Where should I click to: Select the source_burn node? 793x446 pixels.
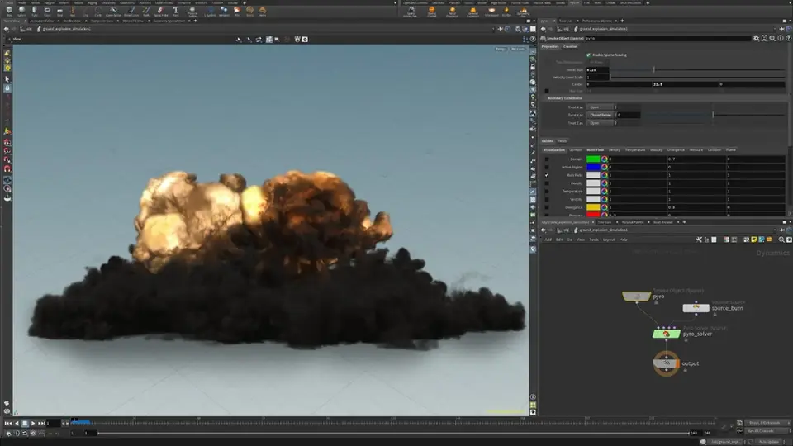696,307
